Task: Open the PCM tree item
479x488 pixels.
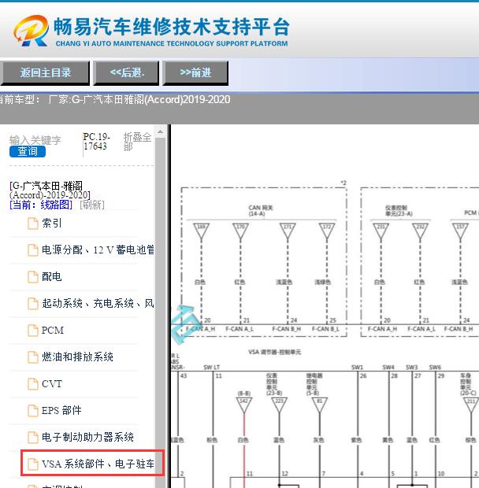Action: (x=53, y=330)
